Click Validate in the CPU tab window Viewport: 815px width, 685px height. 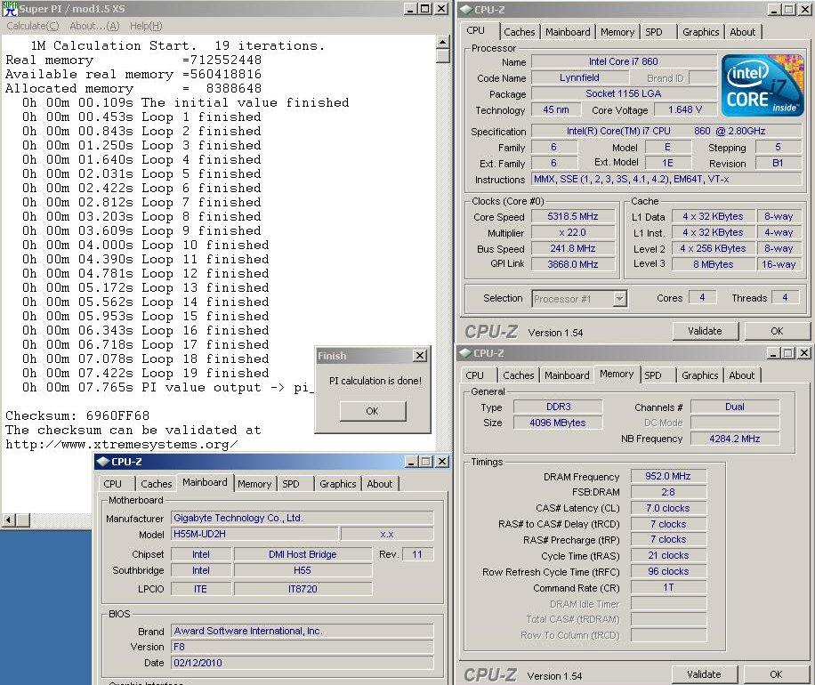pyautogui.click(x=705, y=331)
